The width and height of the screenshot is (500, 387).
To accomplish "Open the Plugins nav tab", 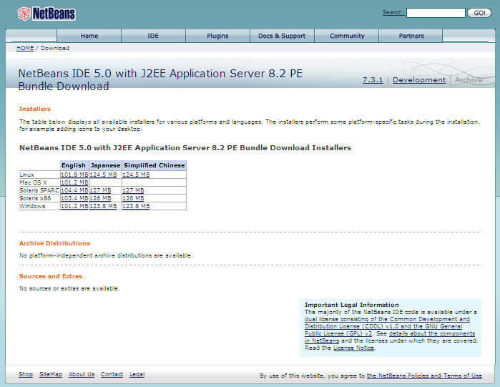I will tap(217, 36).
